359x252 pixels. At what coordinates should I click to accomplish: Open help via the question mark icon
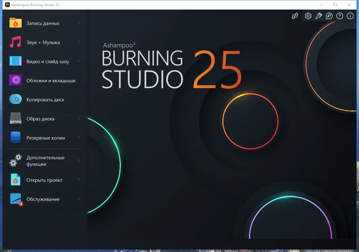[x=340, y=16]
